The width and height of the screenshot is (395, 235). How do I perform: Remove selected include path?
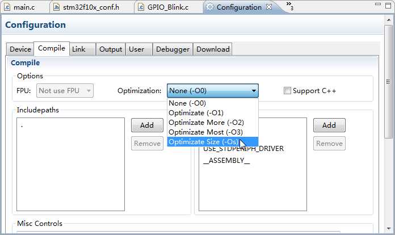[x=147, y=144]
